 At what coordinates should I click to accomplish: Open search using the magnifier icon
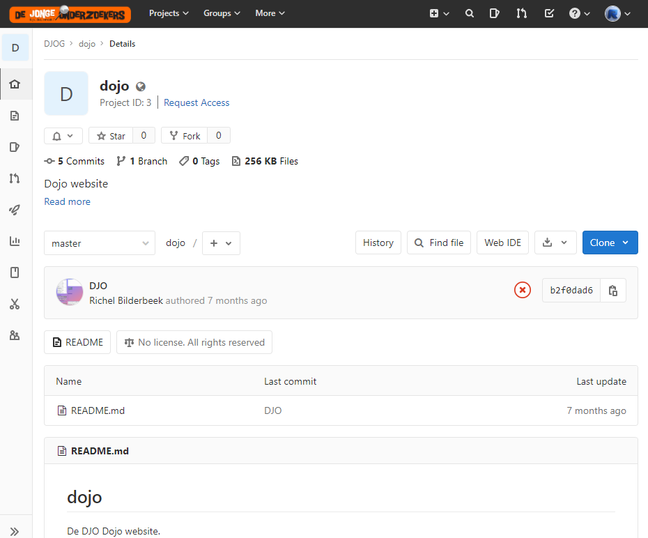click(469, 13)
